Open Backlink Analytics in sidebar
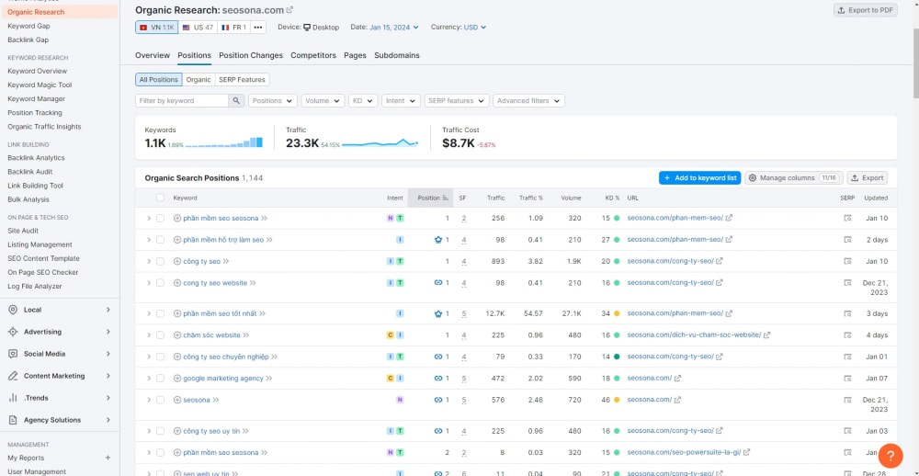The height and width of the screenshot is (476, 919). pos(37,158)
